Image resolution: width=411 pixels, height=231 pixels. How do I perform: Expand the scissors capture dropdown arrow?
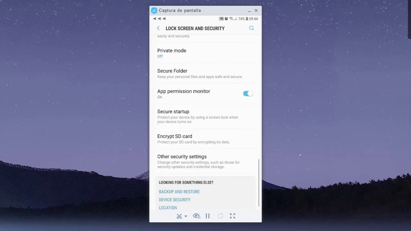pos(186,216)
